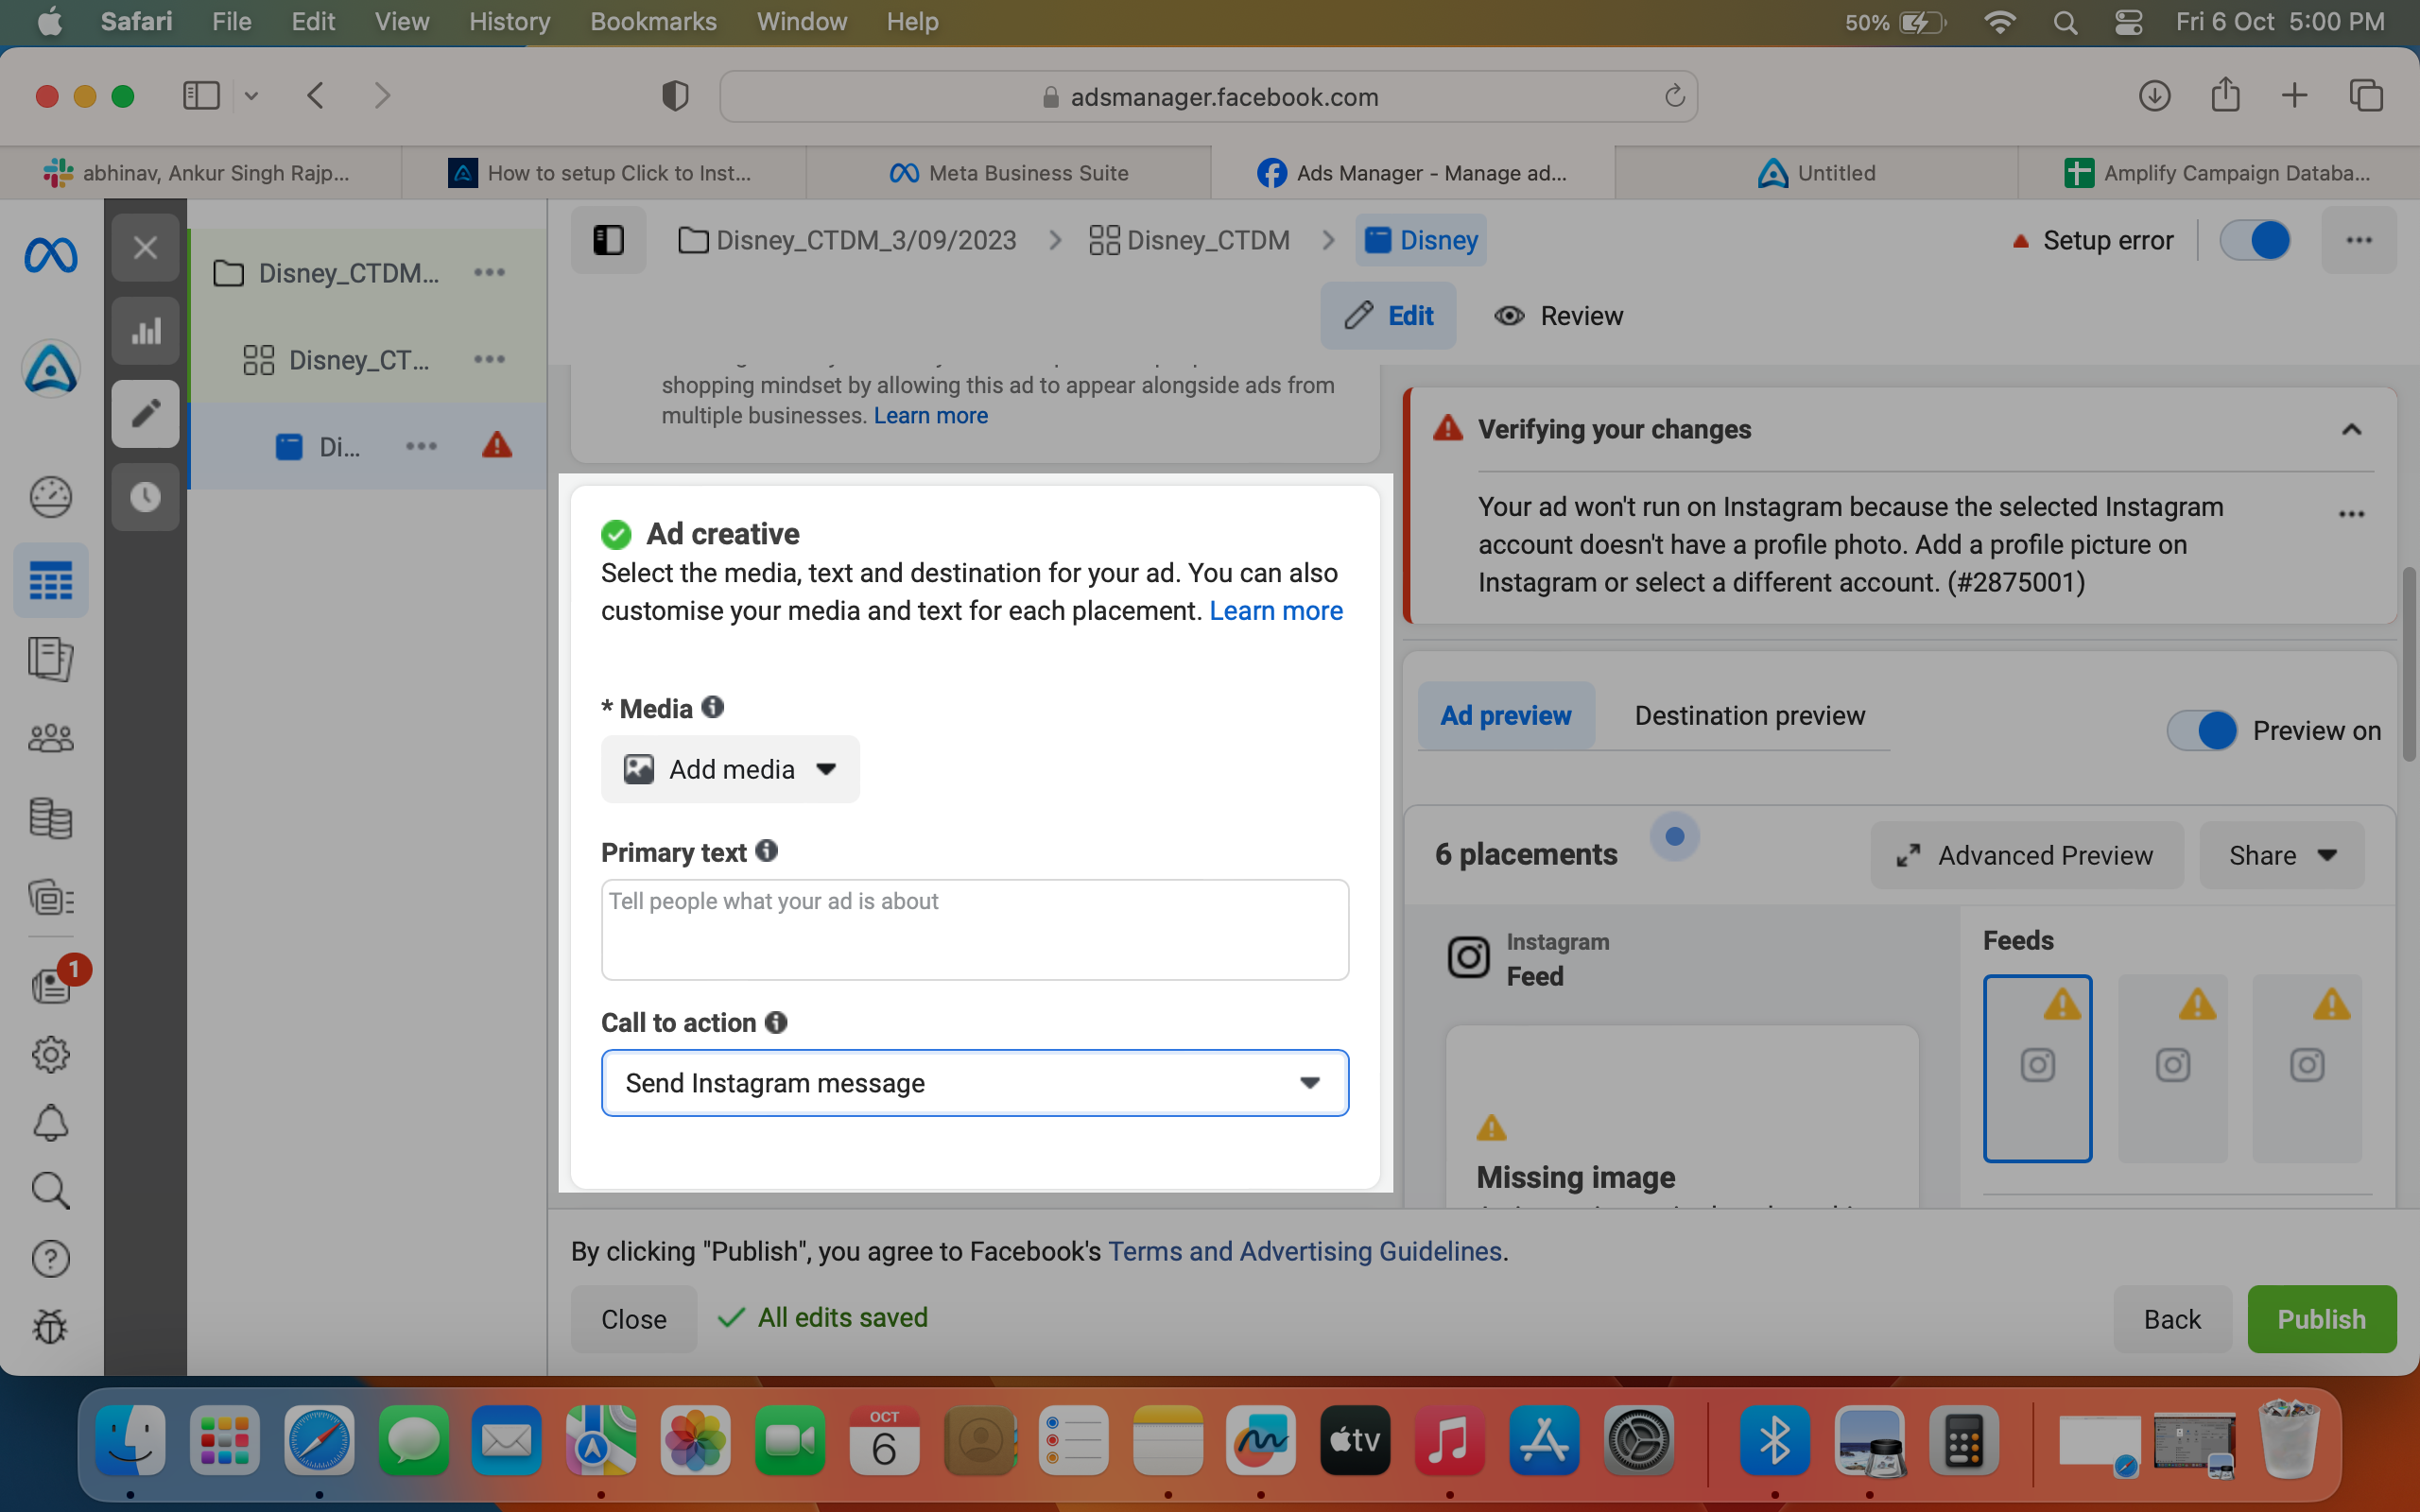2420x1512 pixels.
Task: Turn off the Preview on toggle
Action: [2202, 731]
